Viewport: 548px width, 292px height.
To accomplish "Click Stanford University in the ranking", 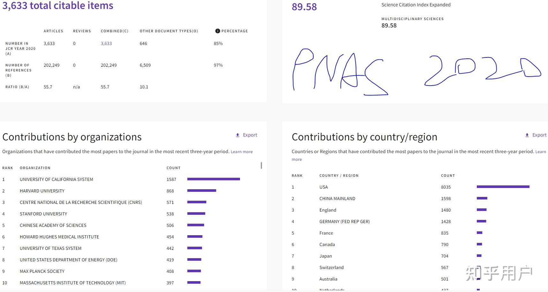I will (43, 214).
